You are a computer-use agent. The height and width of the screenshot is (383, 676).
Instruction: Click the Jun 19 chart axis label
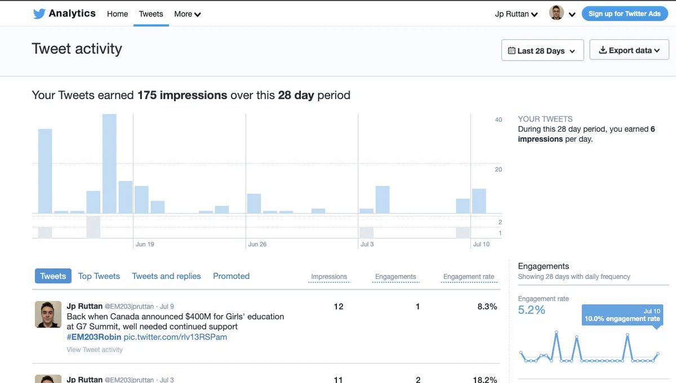tap(145, 245)
